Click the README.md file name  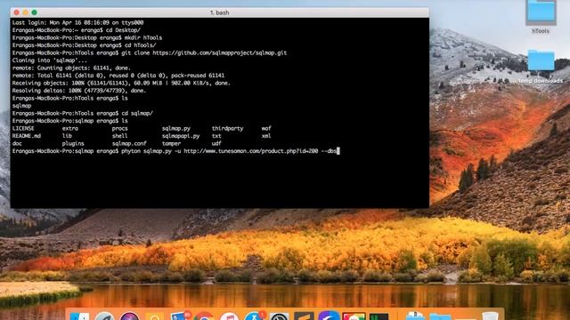(27, 136)
